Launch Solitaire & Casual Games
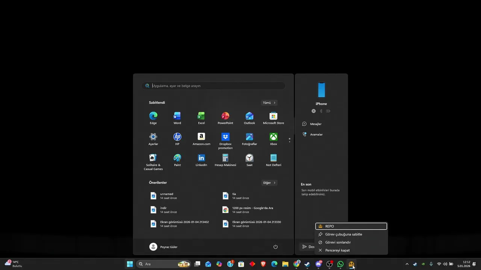This screenshot has height=270, width=481. [x=153, y=162]
